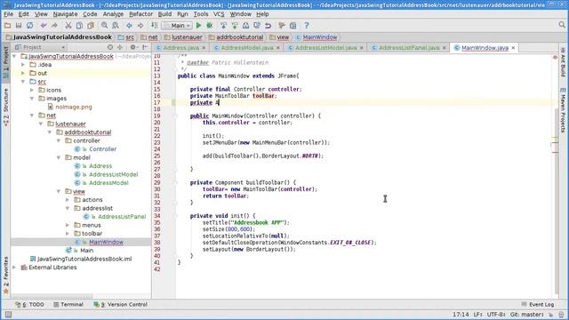Click the Cut scissors icon

coord(68,26)
